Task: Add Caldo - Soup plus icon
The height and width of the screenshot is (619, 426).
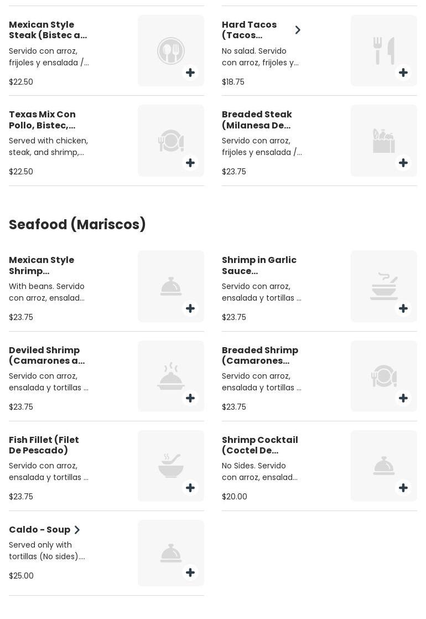Action: [x=190, y=572]
